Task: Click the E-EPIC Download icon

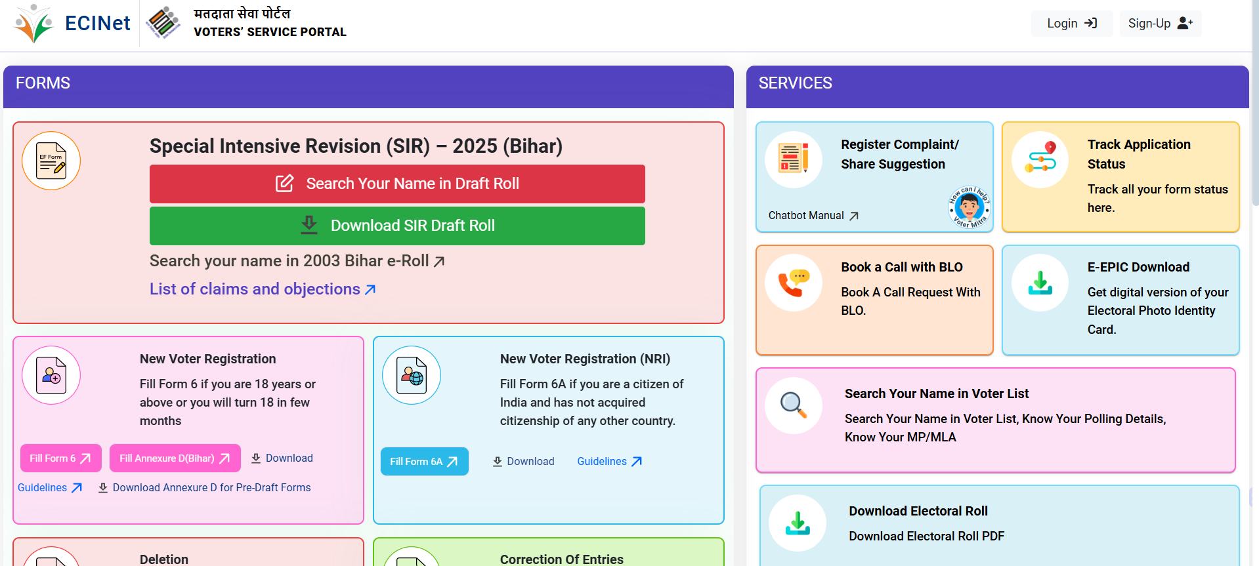Action: pos(1040,283)
